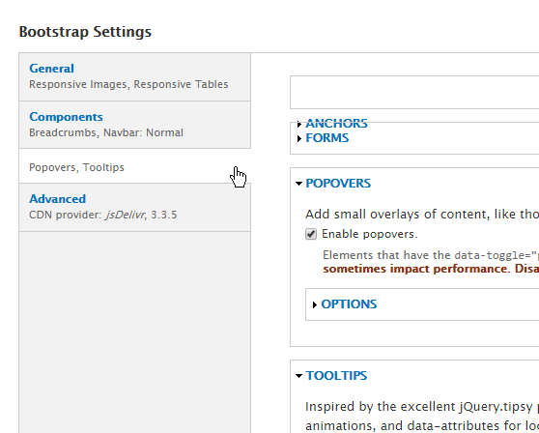Collapse the POPOVERS section heading
This screenshot has height=433, width=539.
(338, 184)
